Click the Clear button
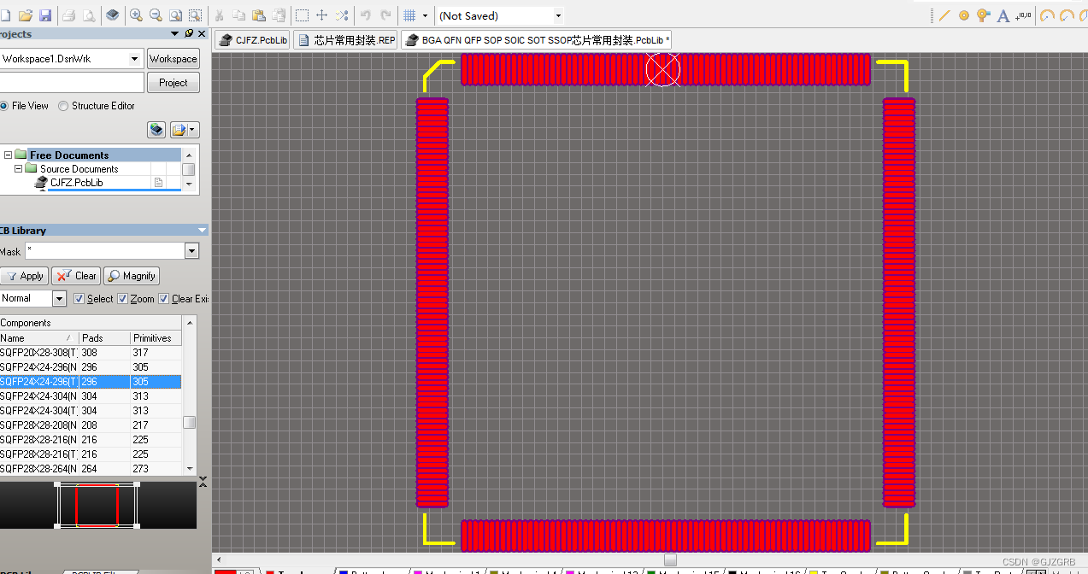This screenshot has height=574, width=1088. 76,276
